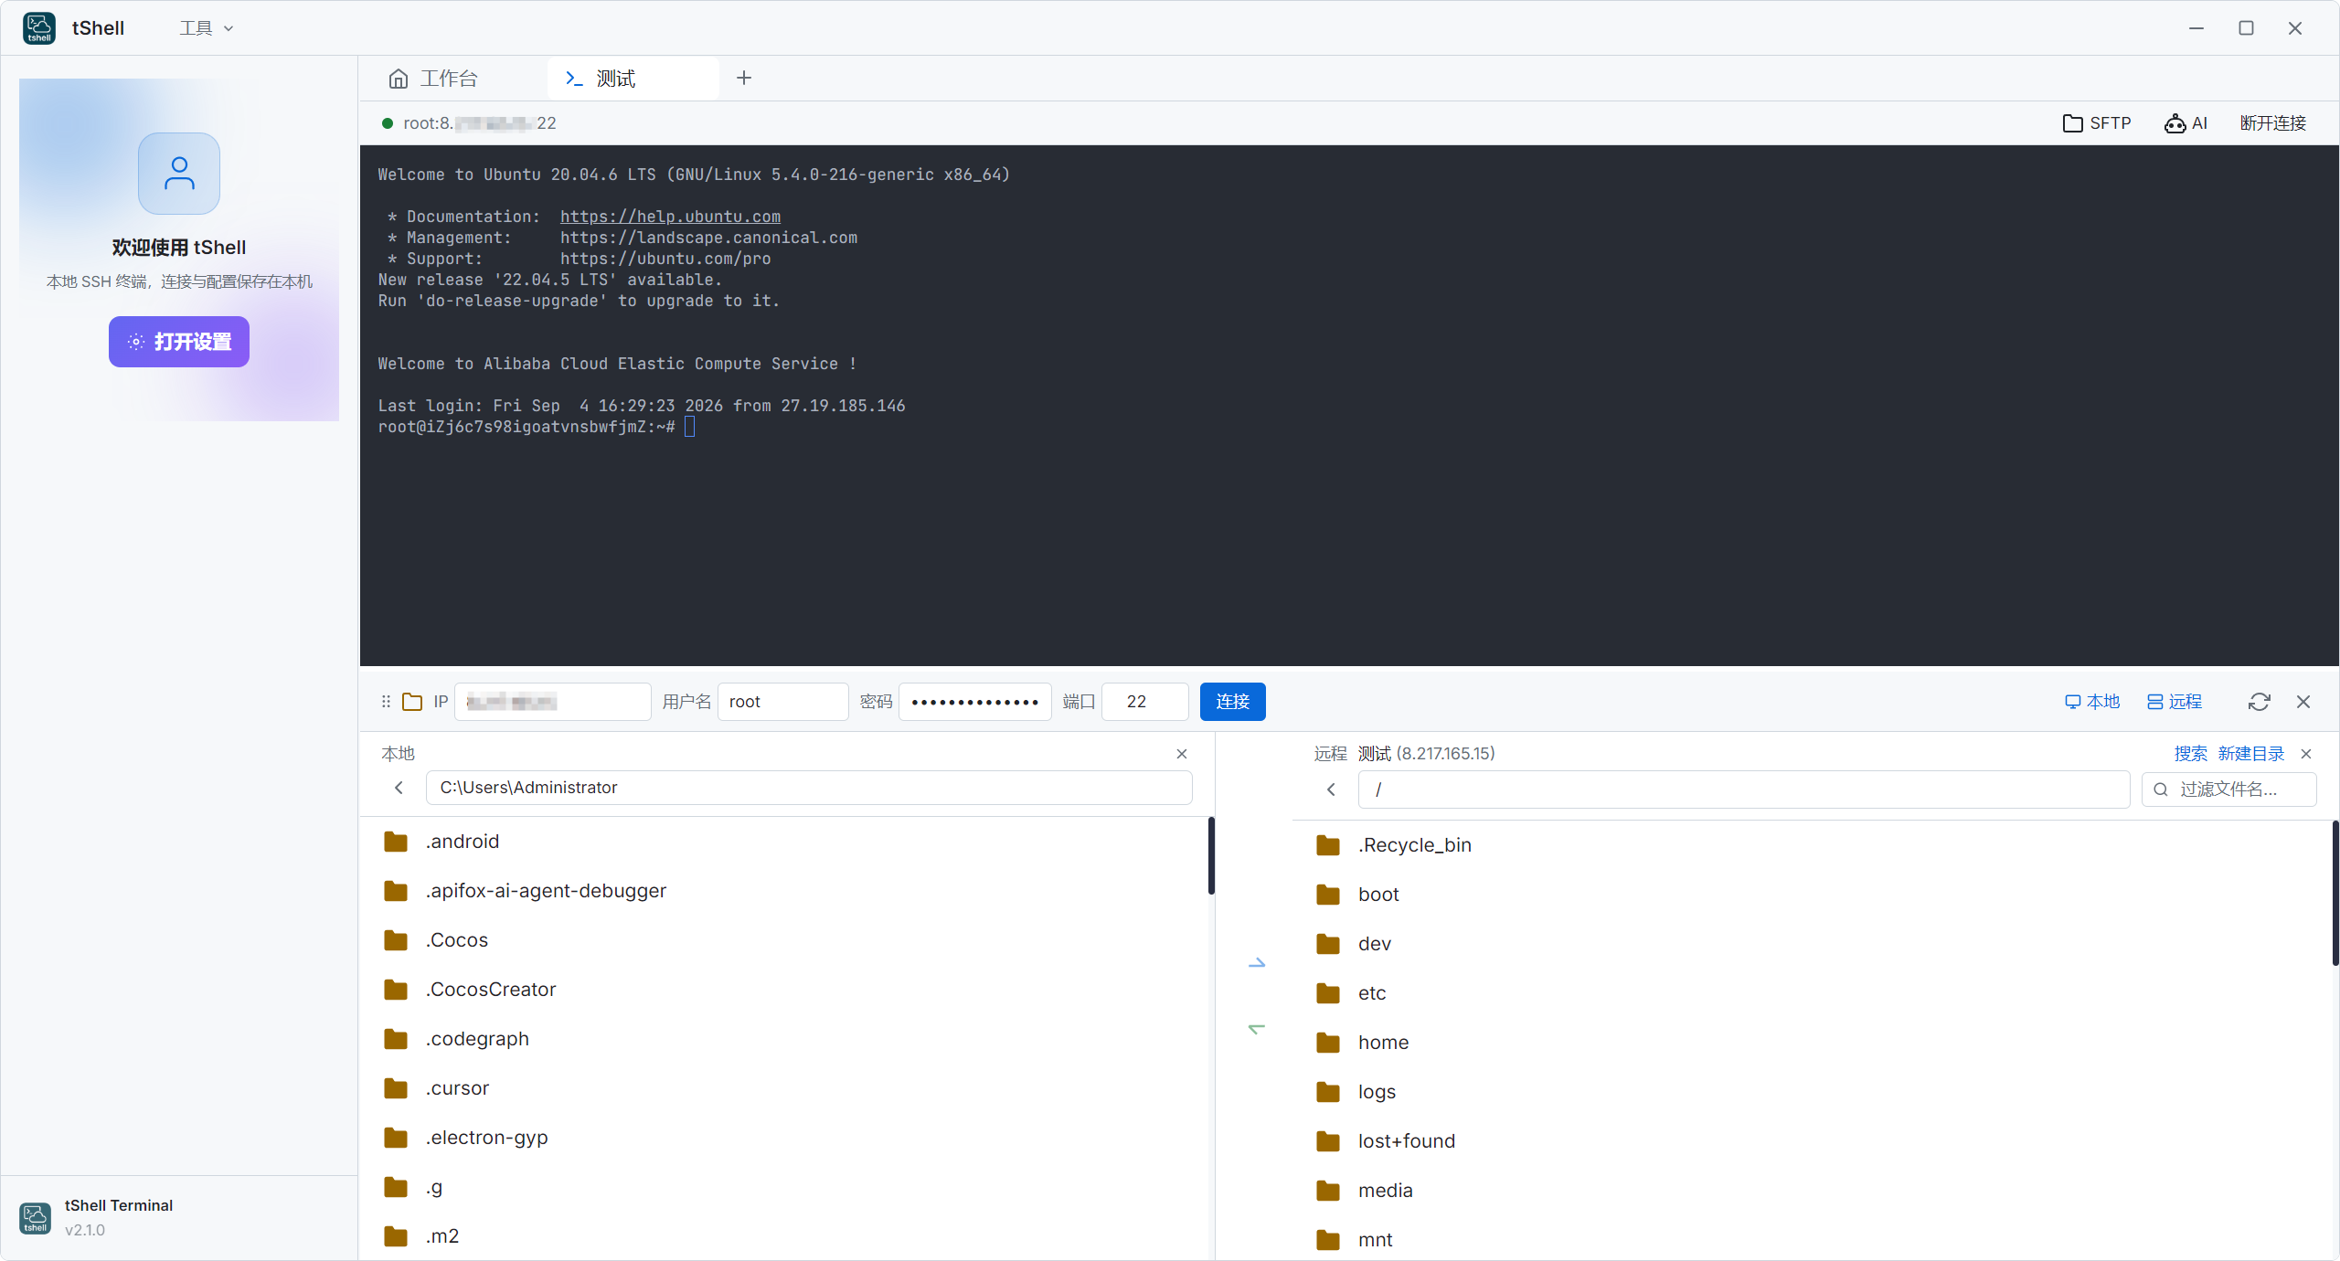
Task: Click the upload arrow to remote
Action: [1257, 963]
